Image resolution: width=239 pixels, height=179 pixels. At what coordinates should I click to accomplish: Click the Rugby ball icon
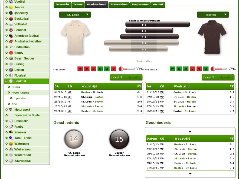pos(11,126)
